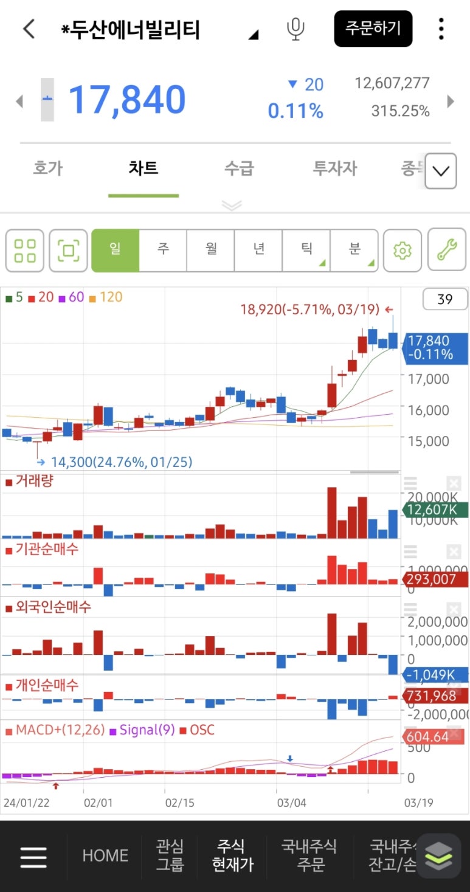
Task: Tap the 20-day moving average legend
Action: click(41, 297)
